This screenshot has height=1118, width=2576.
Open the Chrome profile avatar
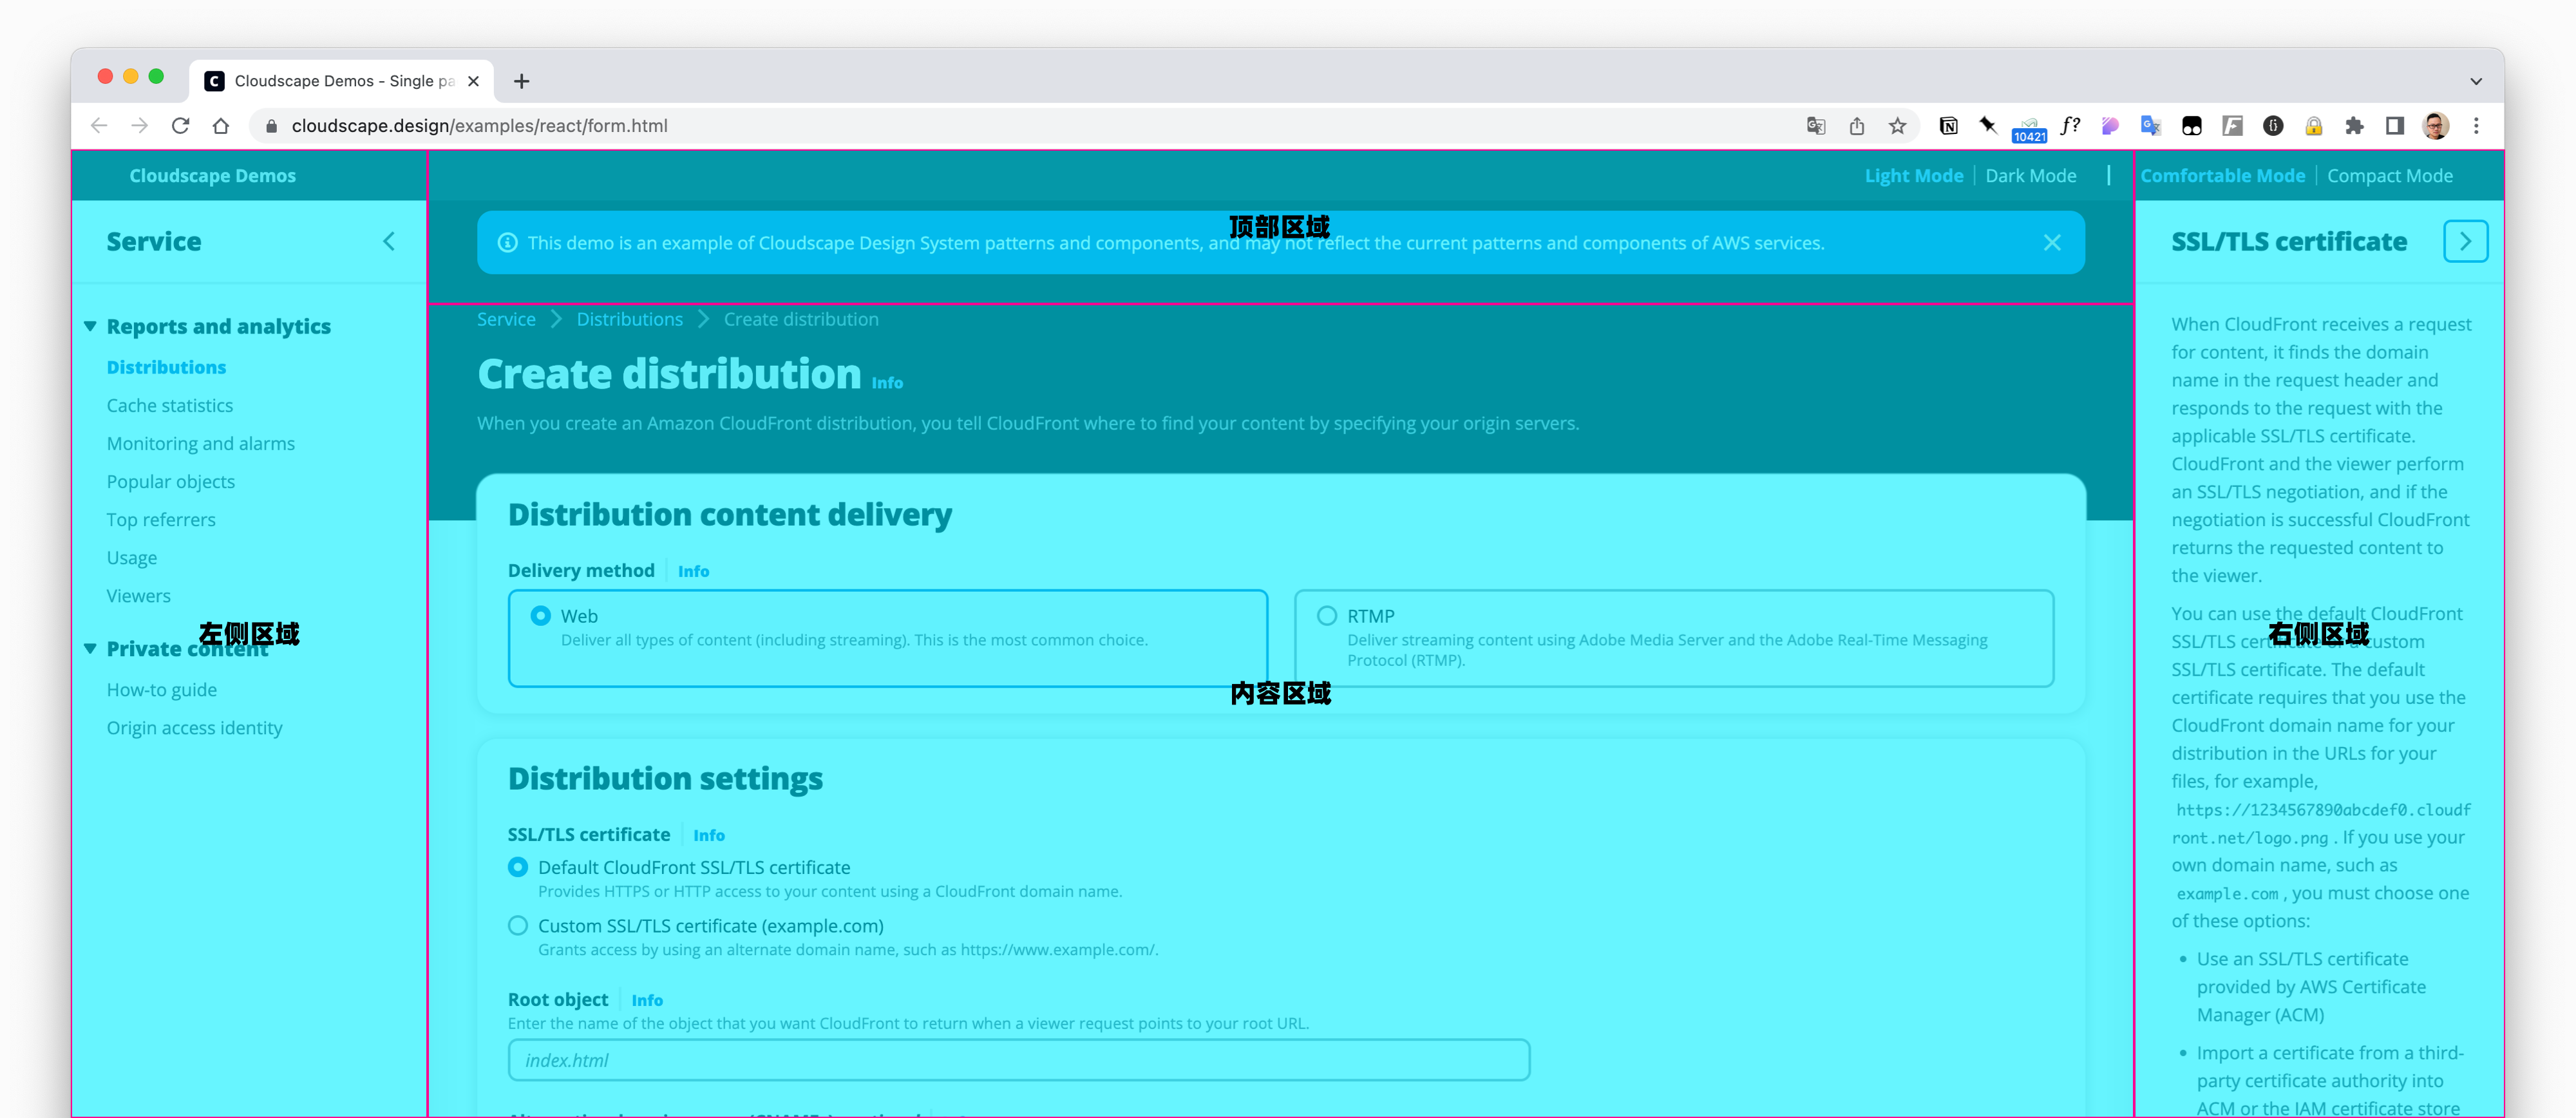(x=2435, y=125)
